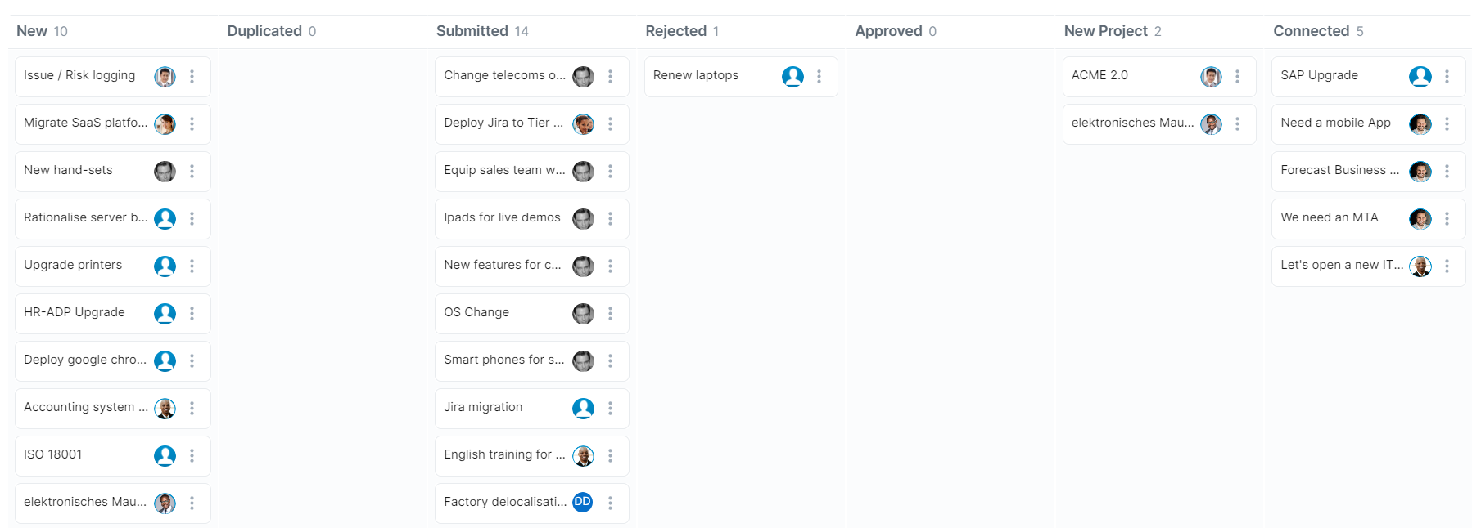Open the New hand-sets request card

point(69,170)
